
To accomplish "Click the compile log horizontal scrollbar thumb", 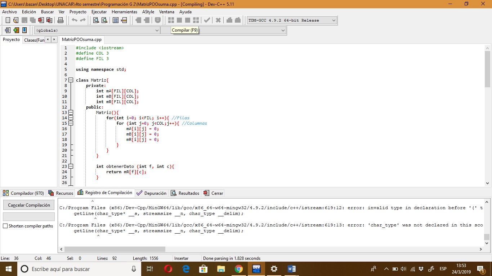I will pos(115,249).
